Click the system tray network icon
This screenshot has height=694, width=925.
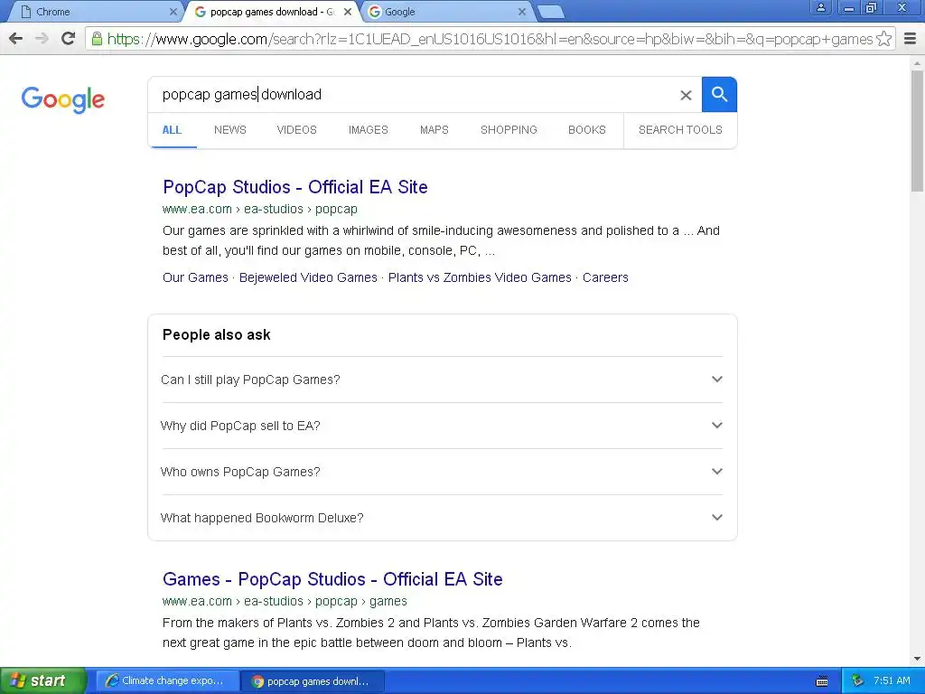click(x=857, y=680)
